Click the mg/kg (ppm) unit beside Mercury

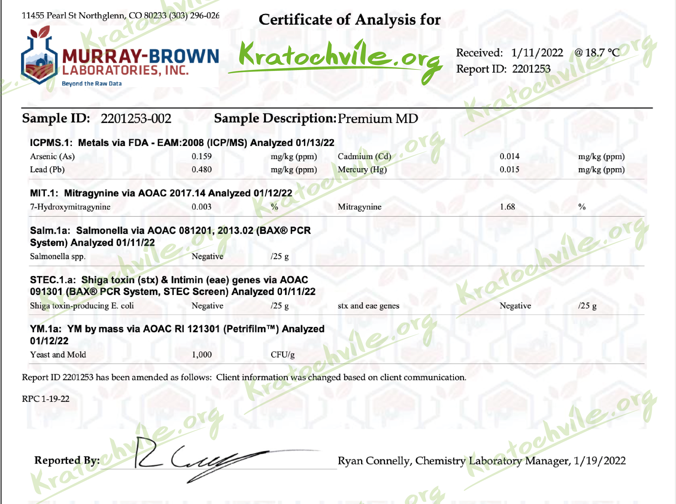point(601,170)
